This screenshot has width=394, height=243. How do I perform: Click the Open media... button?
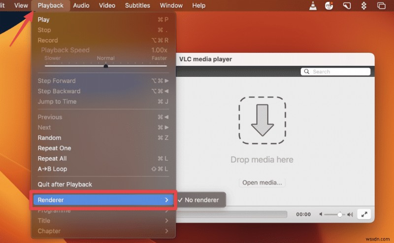(262, 183)
